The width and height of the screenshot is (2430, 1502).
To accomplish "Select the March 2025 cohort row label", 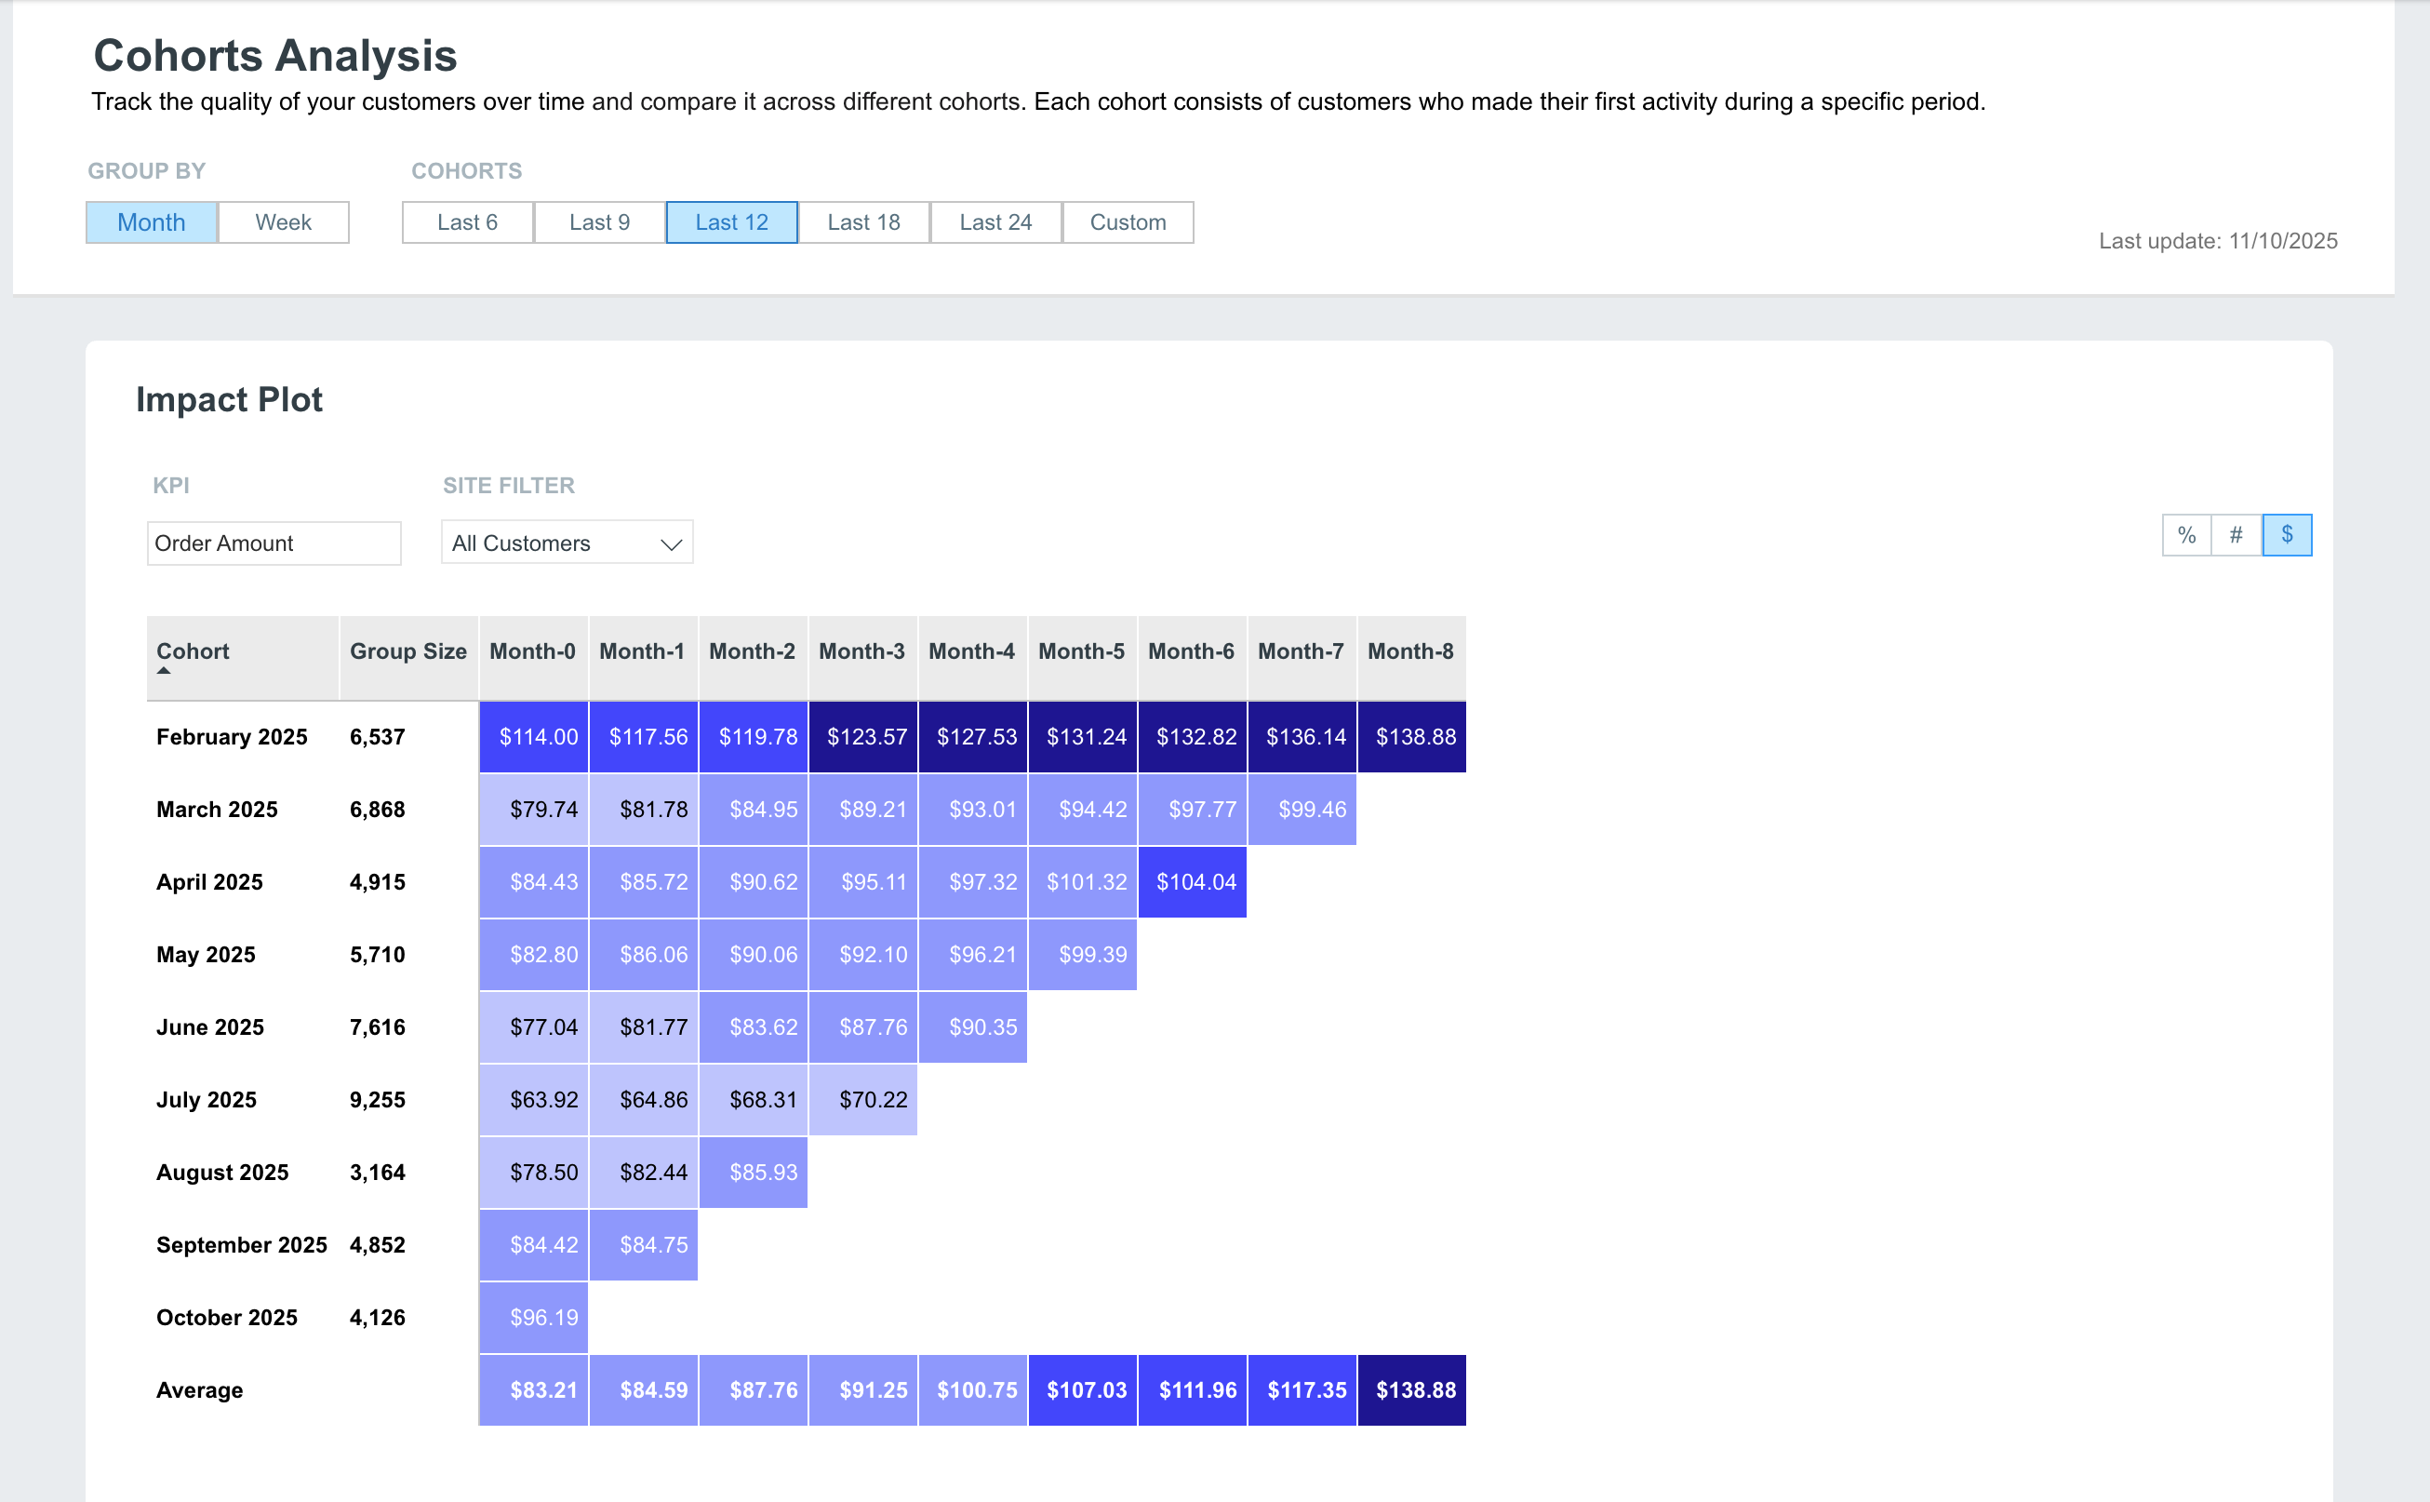I will (217, 810).
